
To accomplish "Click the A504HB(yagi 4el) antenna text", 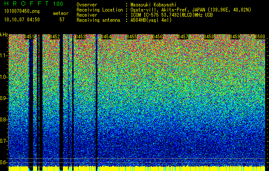I will 151,20.
